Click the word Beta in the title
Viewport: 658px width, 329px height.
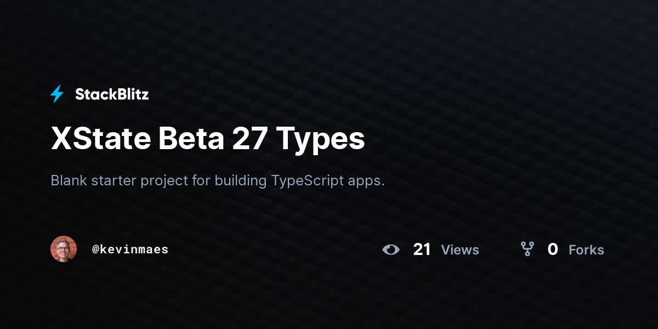click(191, 139)
